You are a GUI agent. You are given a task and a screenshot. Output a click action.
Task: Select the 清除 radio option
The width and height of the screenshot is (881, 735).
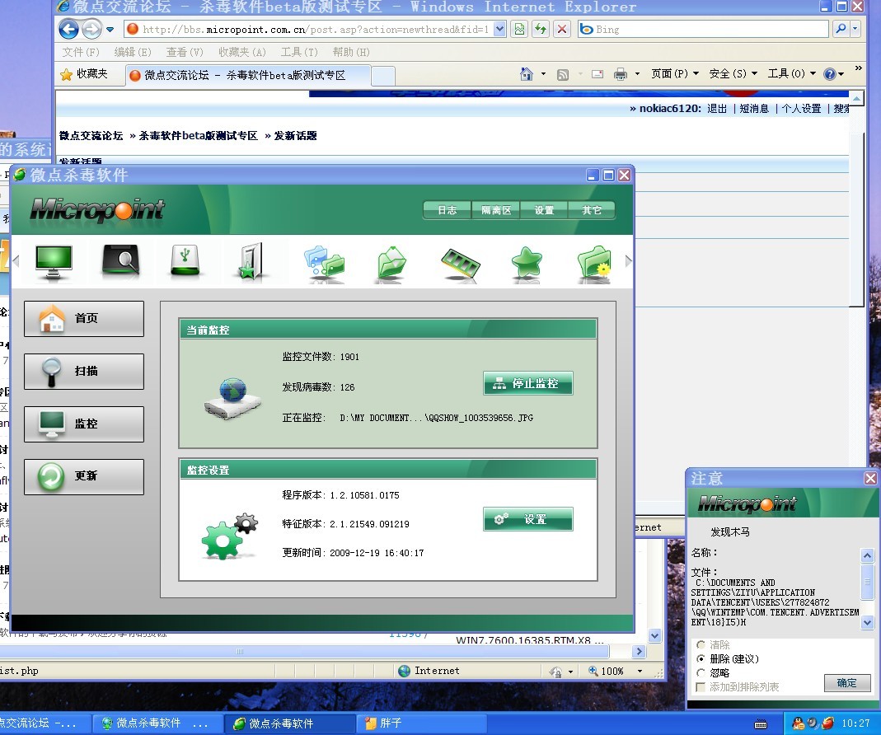coord(701,644)
